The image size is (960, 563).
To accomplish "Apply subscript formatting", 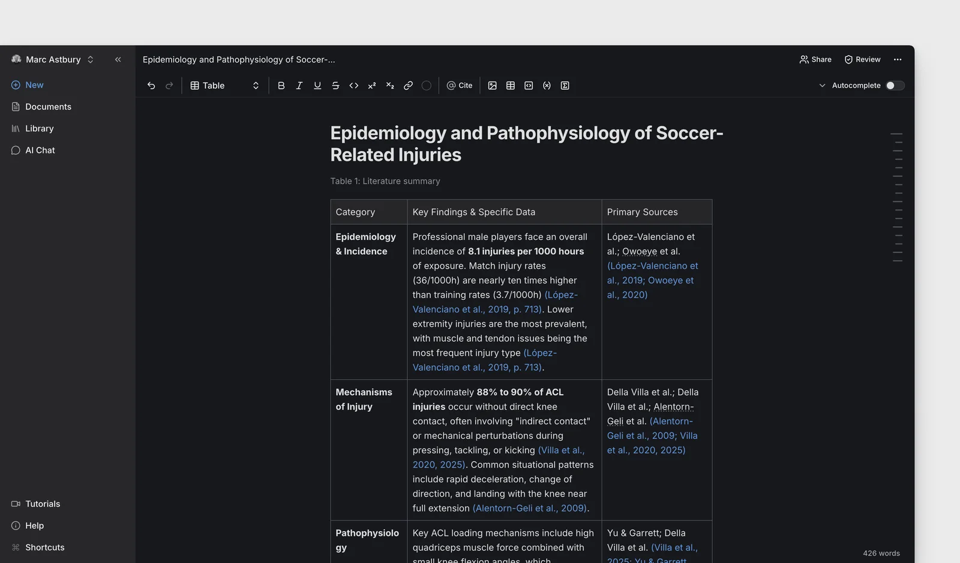I will click(x=390, y=86).
